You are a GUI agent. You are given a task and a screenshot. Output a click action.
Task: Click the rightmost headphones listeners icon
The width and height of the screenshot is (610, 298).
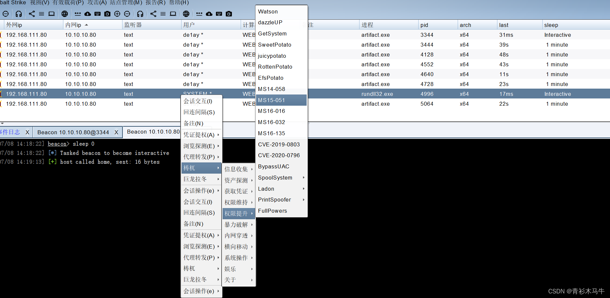pyautogui.click(x=140, y=14)
